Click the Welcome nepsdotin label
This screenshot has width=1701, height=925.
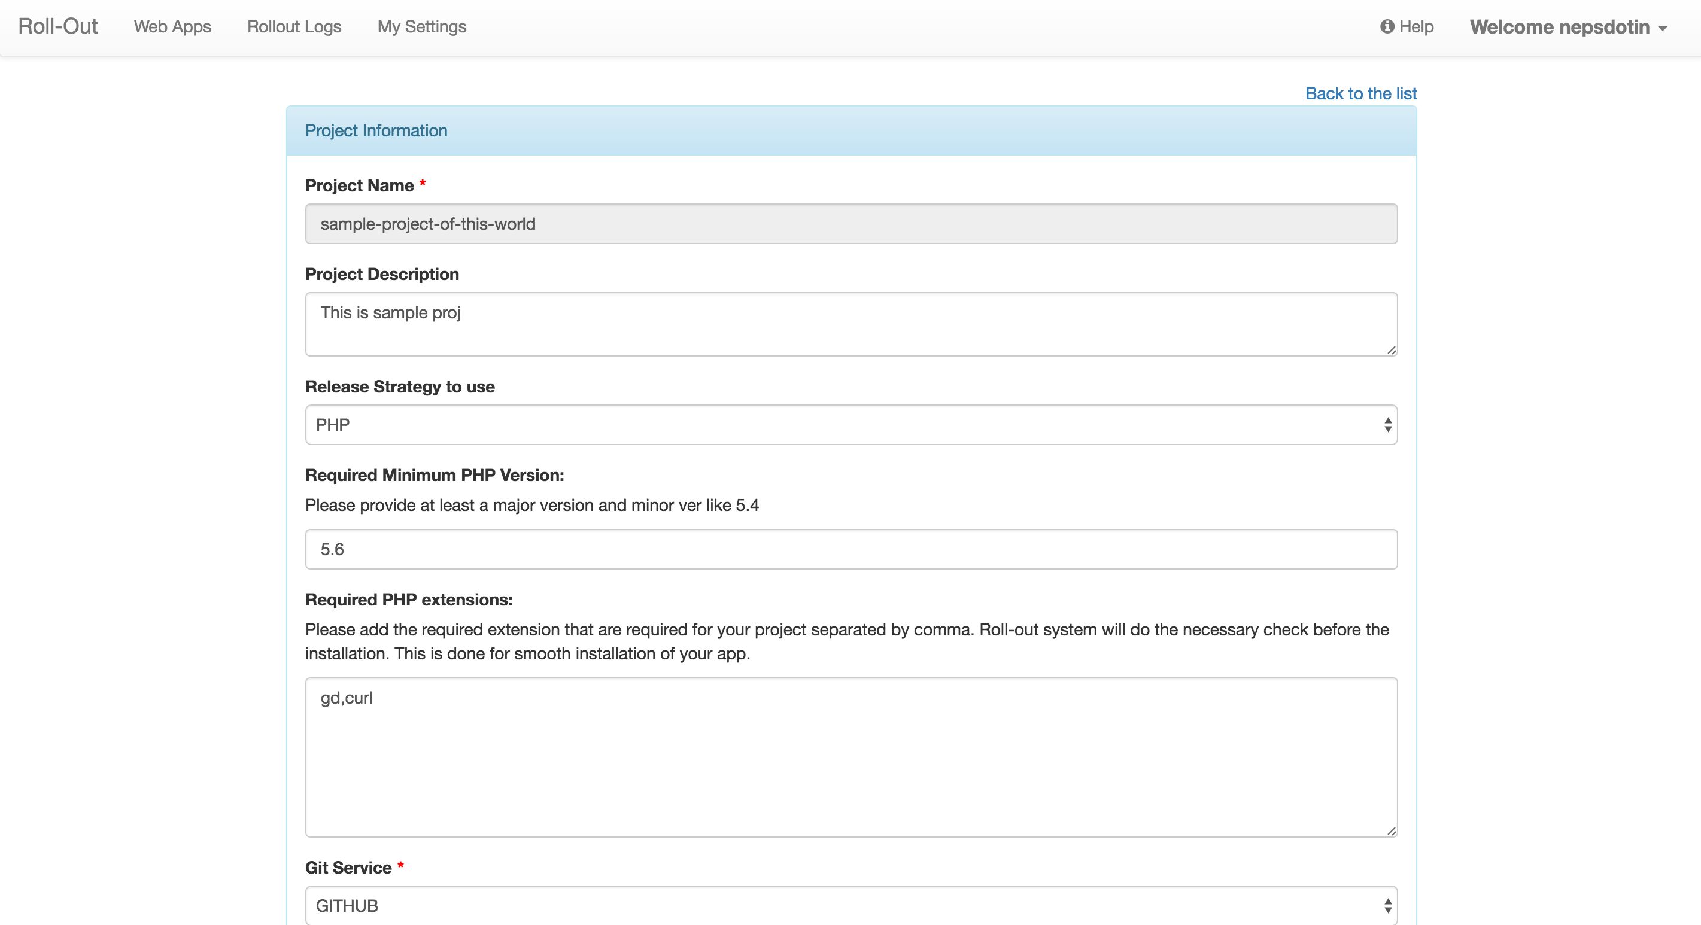(1559, 26)
